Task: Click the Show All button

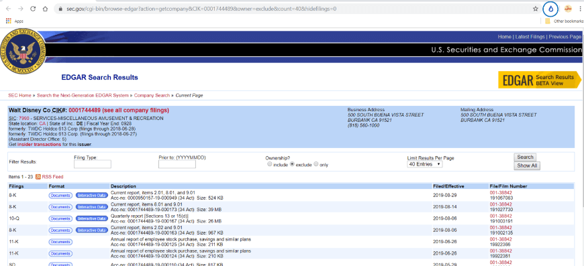Action: (527, 165)
